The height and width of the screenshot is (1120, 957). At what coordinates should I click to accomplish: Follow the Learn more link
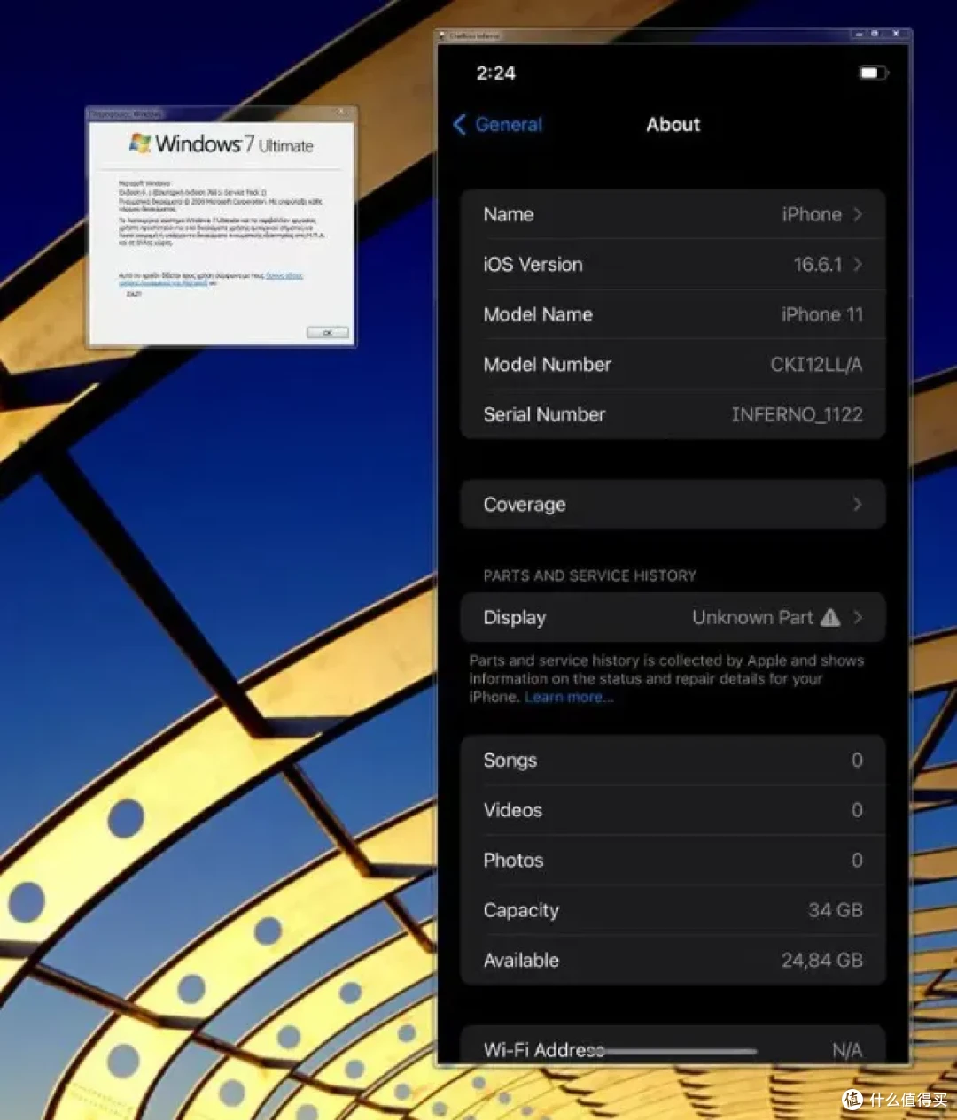click(568, 697)
